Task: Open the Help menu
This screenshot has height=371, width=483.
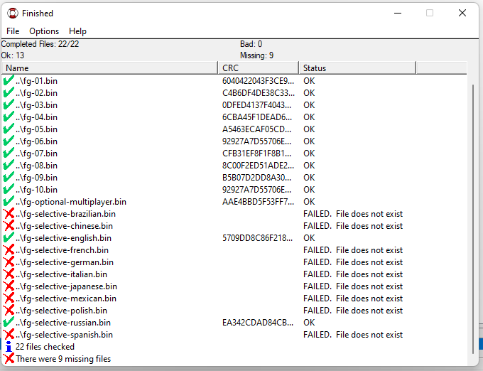Action: pos(77,31)
